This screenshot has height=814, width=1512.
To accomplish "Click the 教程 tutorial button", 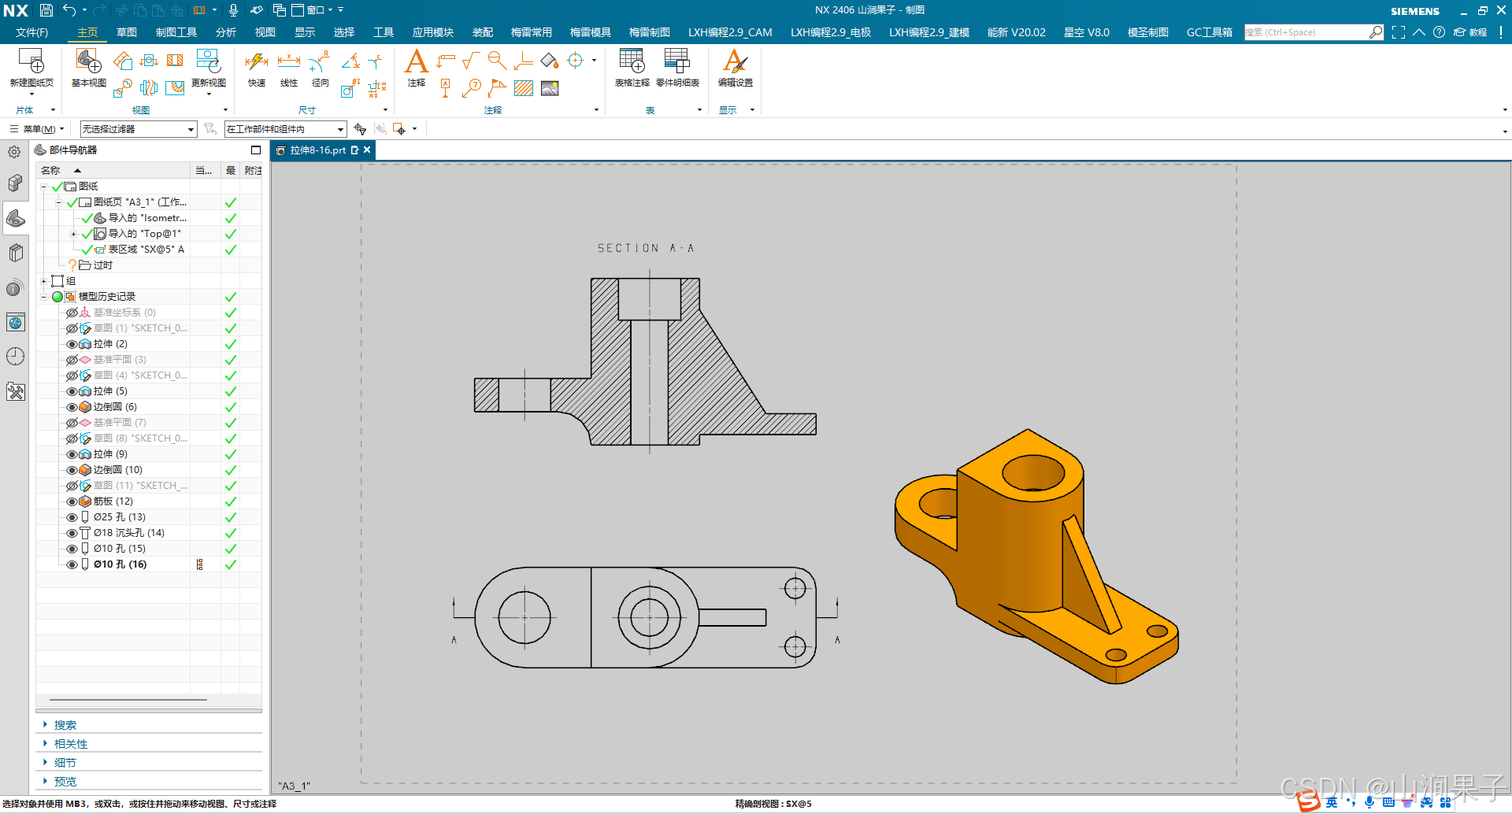I will pyautogui.click(x=1470, y=32).
